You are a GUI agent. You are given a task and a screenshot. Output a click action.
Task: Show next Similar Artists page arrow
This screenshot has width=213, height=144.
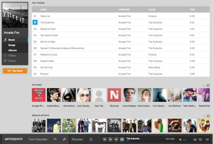pos(208,116)
